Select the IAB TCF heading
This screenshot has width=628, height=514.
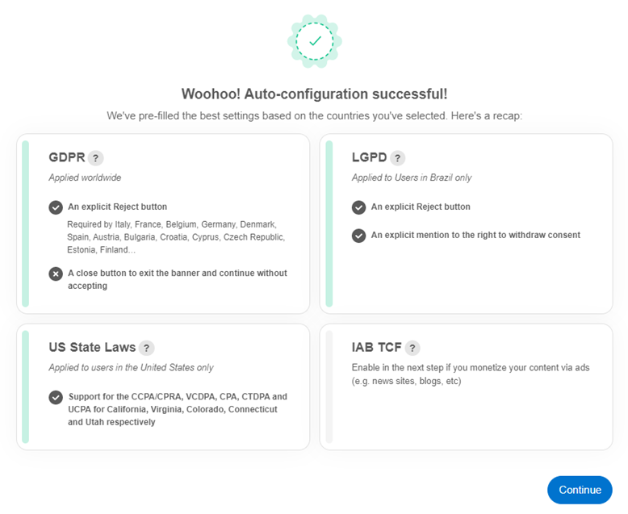376,347
